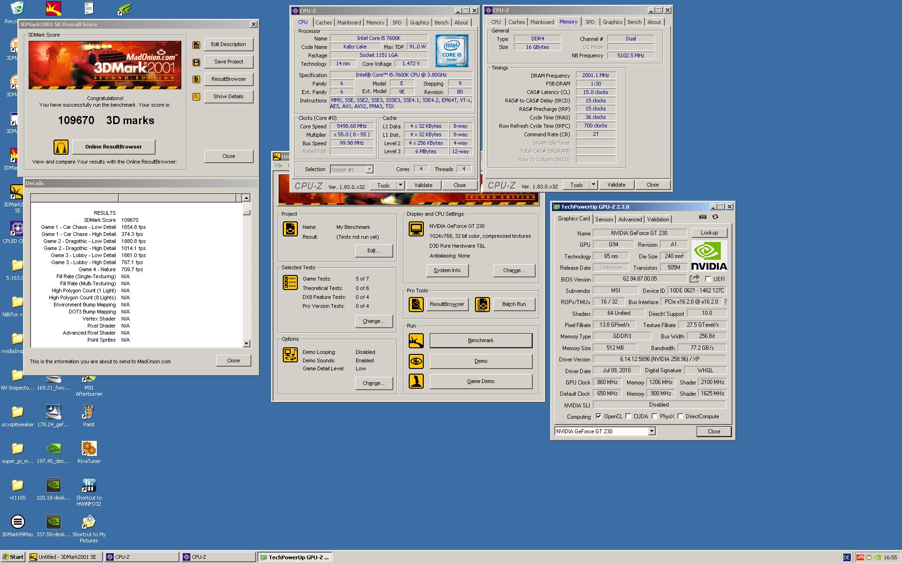
Task: Click the DE language indicator in system tray
Action: coord(846,558)
